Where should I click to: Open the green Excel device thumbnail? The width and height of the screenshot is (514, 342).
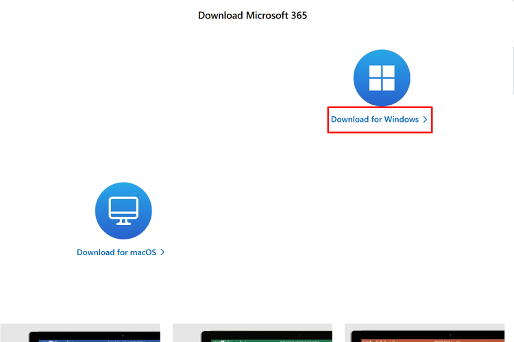252,333
